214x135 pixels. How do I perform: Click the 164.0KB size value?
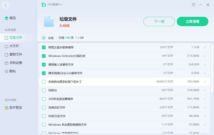point(194,64)
